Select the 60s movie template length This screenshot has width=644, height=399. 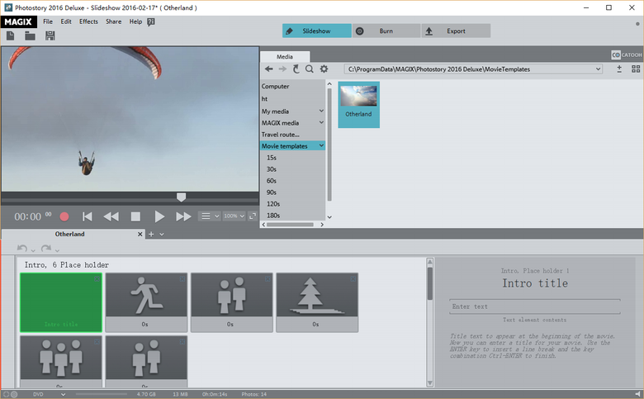[x=271, y=180]
